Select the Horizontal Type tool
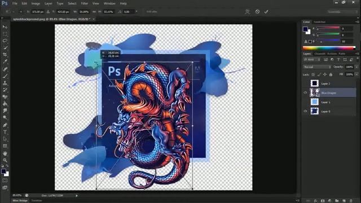This screenshot has width=361, height=203. tap(5, 132)
